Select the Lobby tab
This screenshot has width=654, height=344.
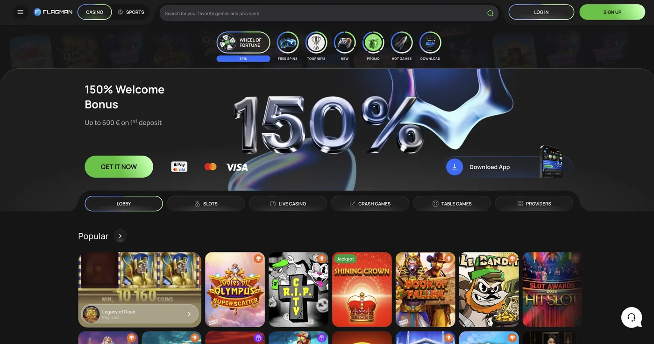(x=124, y=204)
